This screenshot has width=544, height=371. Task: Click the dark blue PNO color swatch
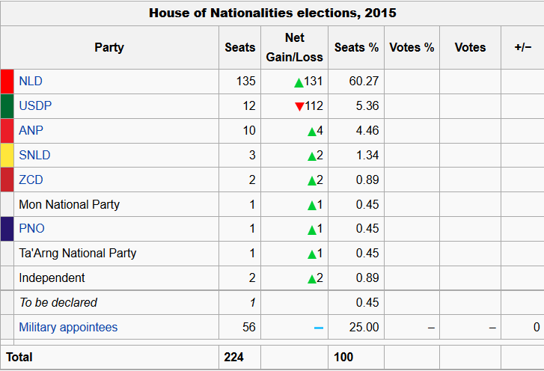click(7, 229)
